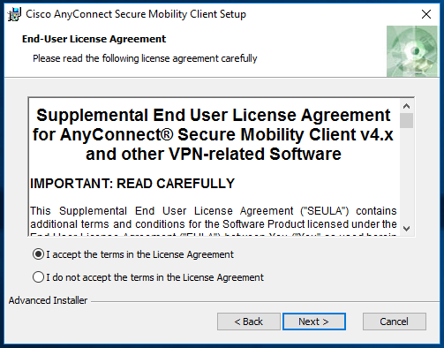The height and width of the screenshot is (348, 444).
Task: Click the scroll up arrow of the license text
Action: [x=406, y=106]
